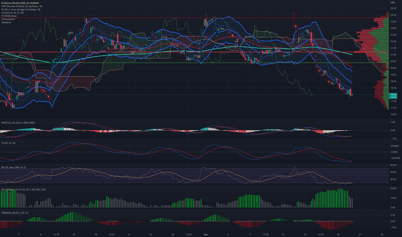This screenshot has height=237, width=402.
Task: Click the TSI scale value 0.0000
Action: click(x=394, y=152)
